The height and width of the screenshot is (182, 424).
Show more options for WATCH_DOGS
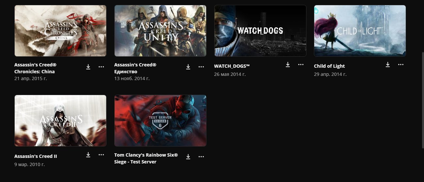[x=301, y=64]
